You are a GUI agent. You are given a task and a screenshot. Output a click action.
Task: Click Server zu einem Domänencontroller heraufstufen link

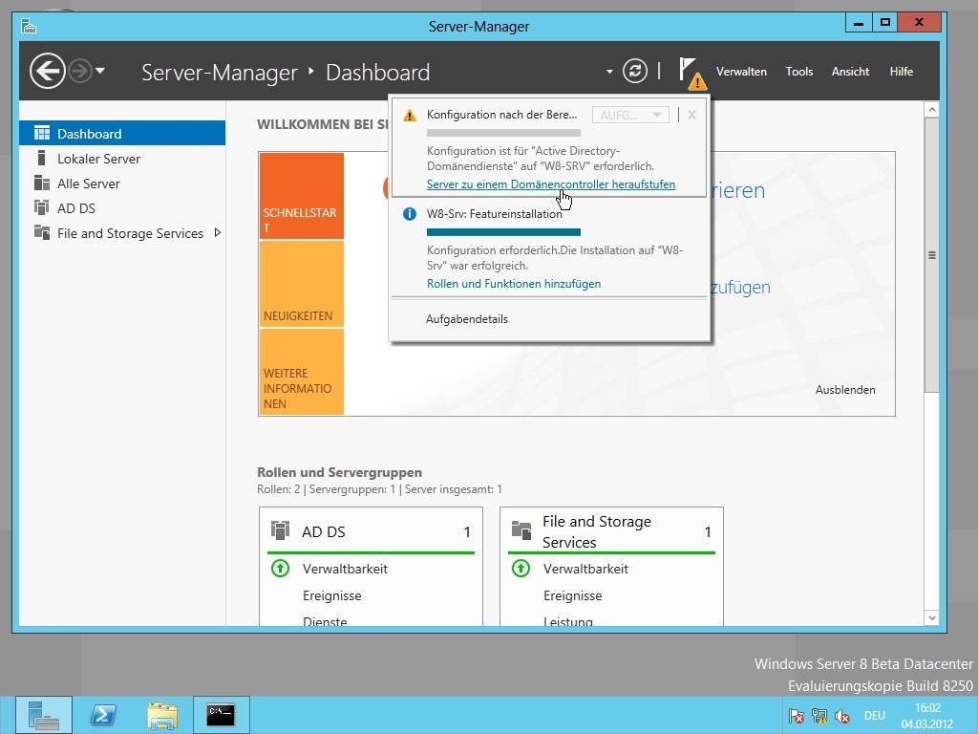point(551,184)
